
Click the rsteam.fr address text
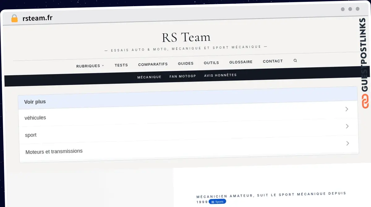point(37,18)
